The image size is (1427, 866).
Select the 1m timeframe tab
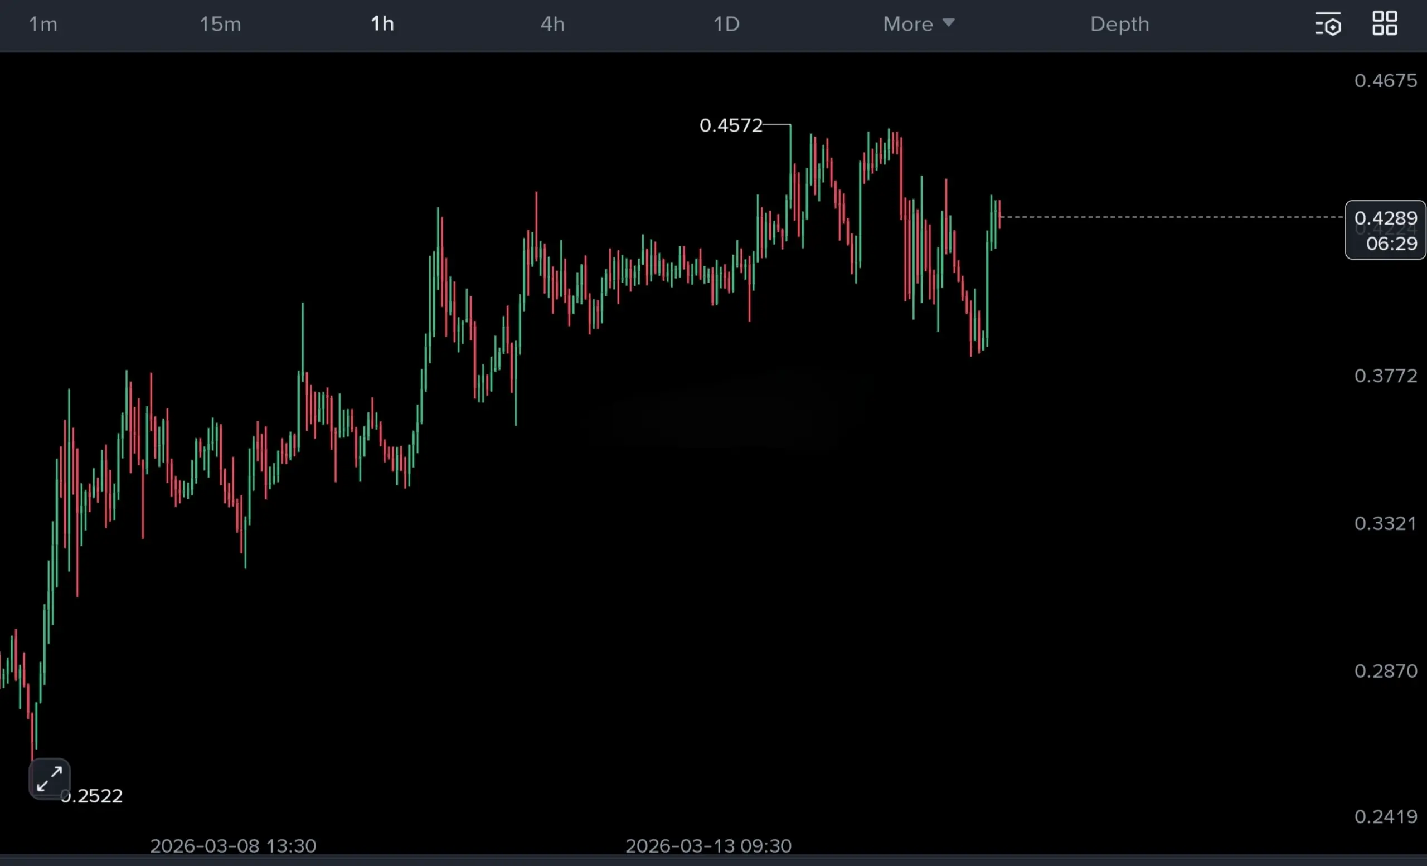[x=43, y=25]
